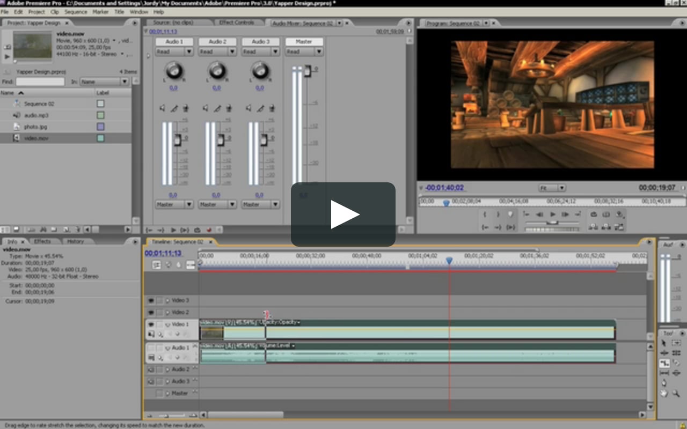Viewport: 687px width, 429px height.
Task: Click the Extract button in Program monitor
Action: [x=606, y=227]
